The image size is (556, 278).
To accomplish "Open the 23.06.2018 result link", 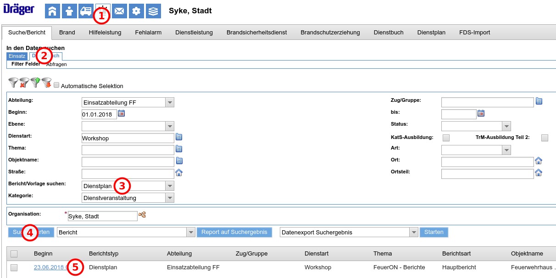I will 50,267.
